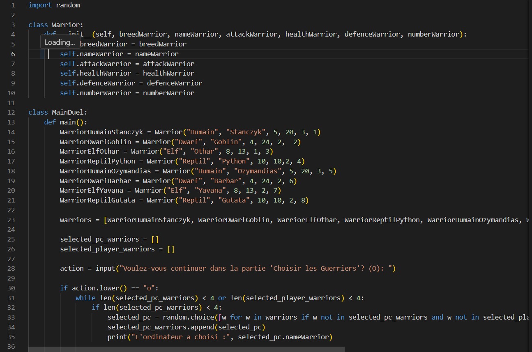Click the 'while' keyword on line 31

pos(85,298)
